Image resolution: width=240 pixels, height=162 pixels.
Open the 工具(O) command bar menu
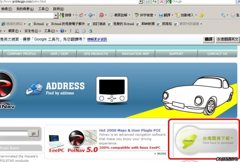coord(51,31)
